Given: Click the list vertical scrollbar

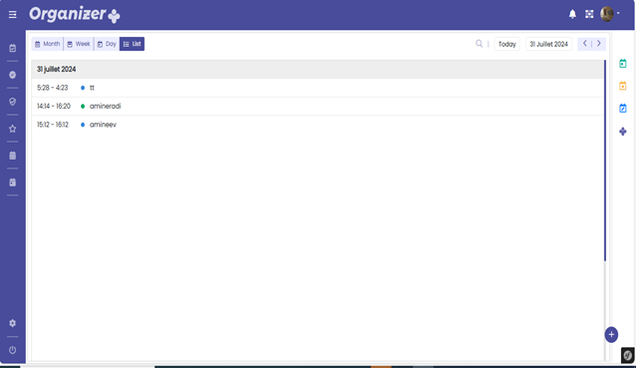Looking at the screenshot, I should tap(605, 161).
